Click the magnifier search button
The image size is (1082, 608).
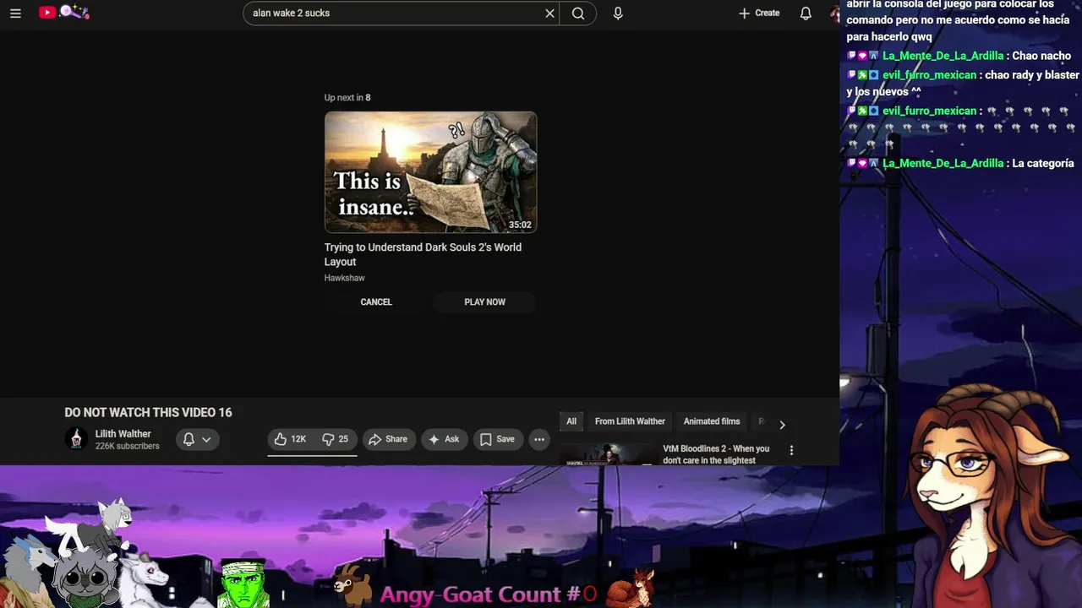(578, 14)
